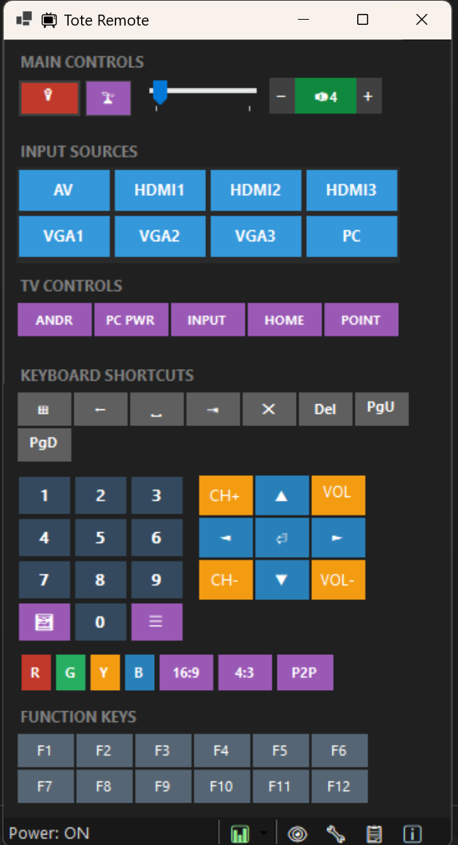Click the purple mute icon next to power
The width and height of the screenshot is (458, 845).
(107, 97)
